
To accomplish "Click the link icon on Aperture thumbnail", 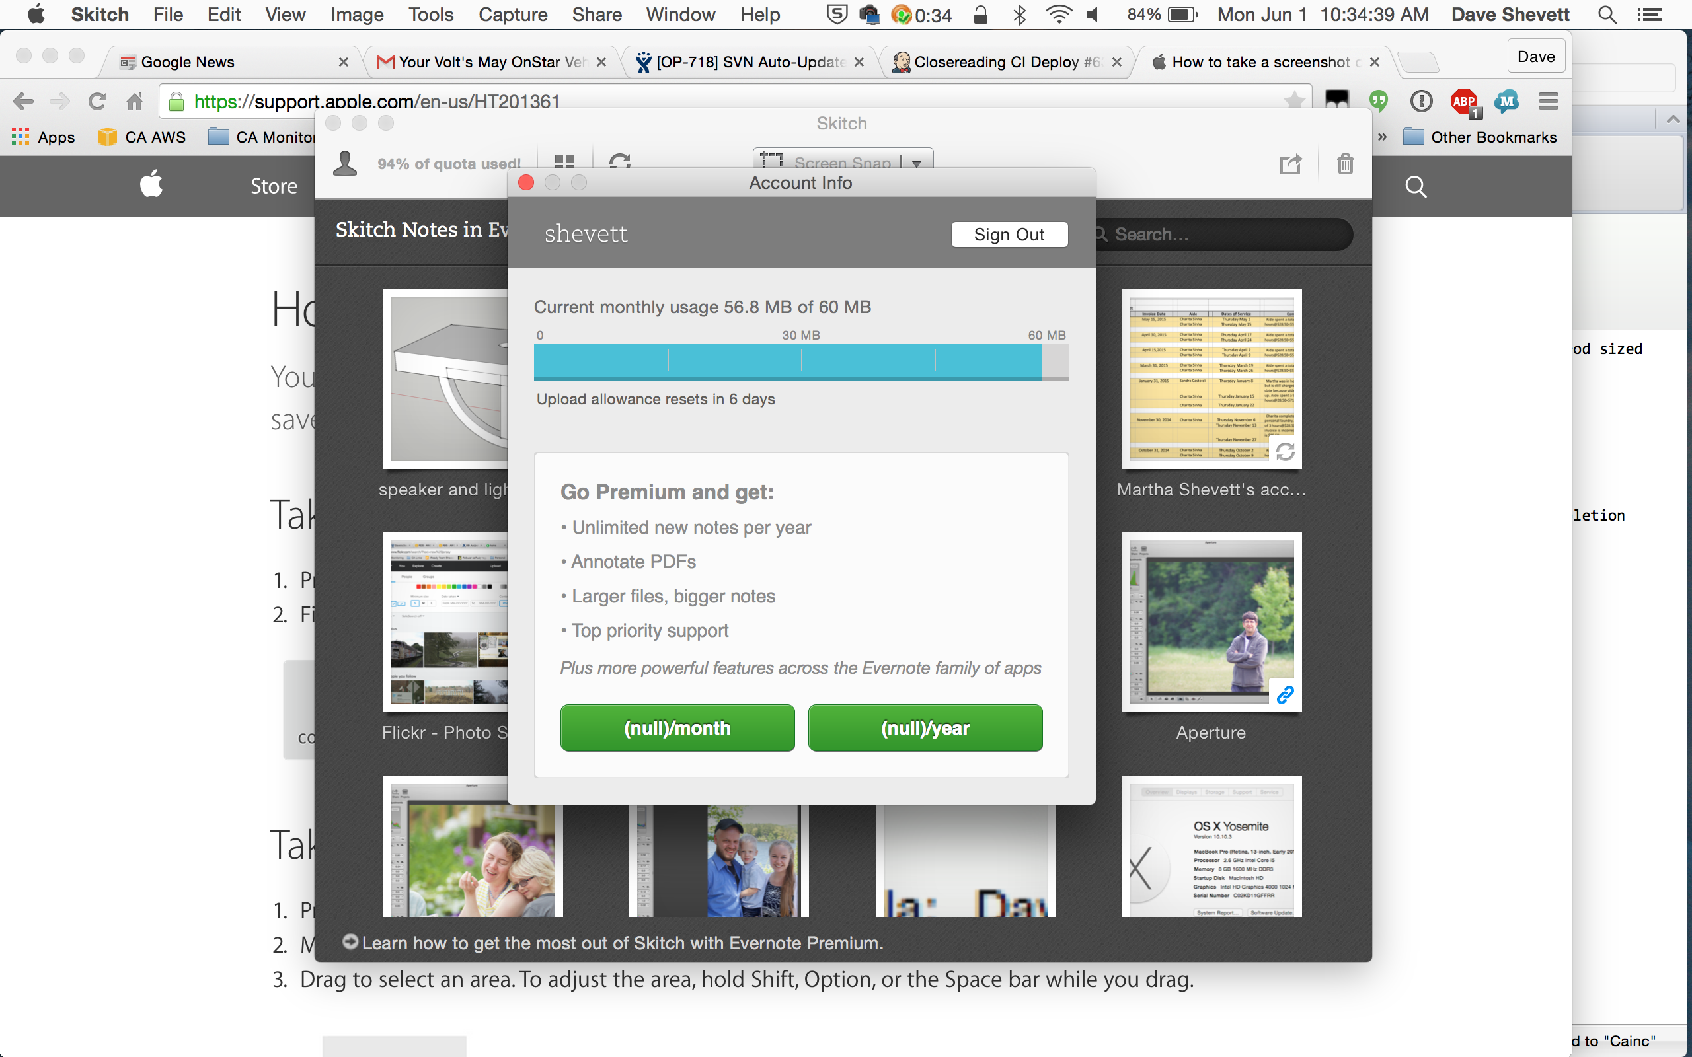I will click(1285, 695).
